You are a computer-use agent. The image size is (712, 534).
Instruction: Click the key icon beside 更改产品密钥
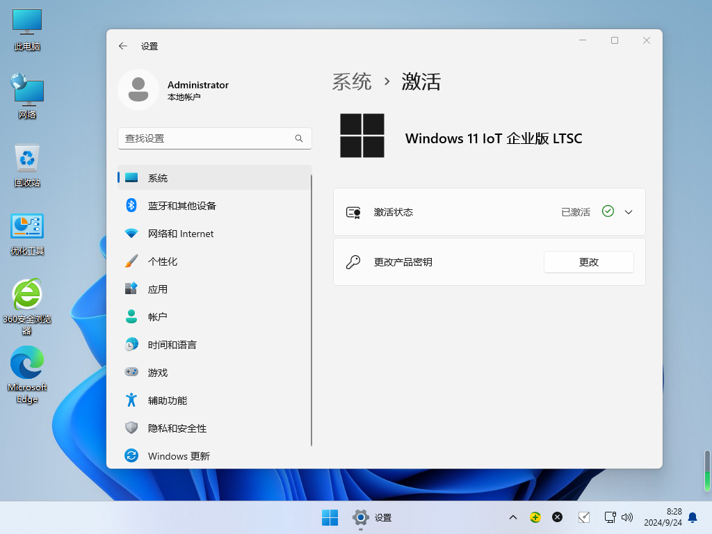pos(353,262)
